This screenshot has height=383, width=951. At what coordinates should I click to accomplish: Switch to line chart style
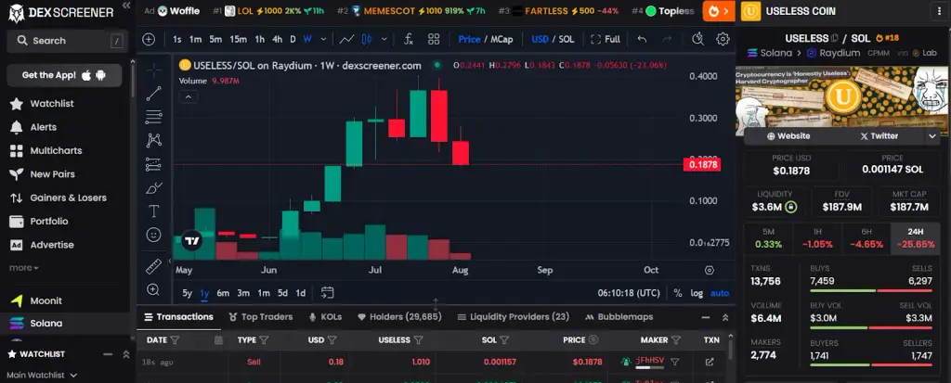347,39
